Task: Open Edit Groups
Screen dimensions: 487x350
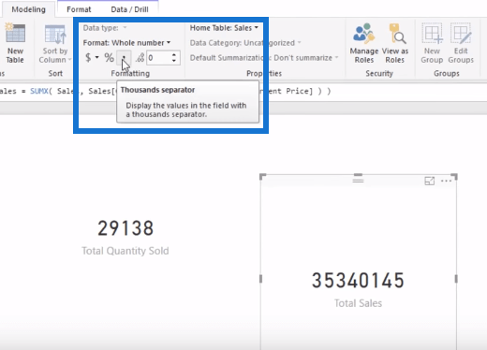Action: coord(461,43)
